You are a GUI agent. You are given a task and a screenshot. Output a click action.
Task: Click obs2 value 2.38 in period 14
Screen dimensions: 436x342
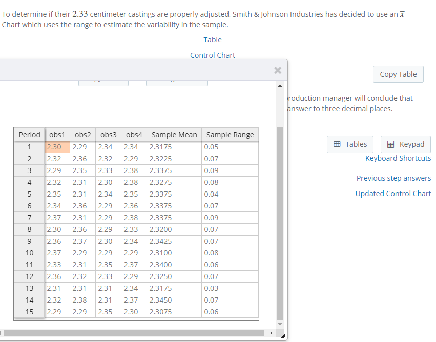point(82,300)
